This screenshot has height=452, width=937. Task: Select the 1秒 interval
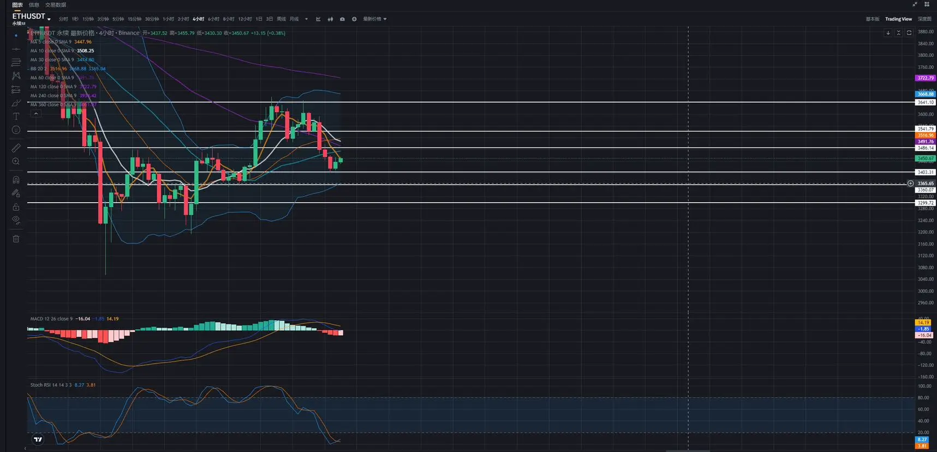(75, 19)
